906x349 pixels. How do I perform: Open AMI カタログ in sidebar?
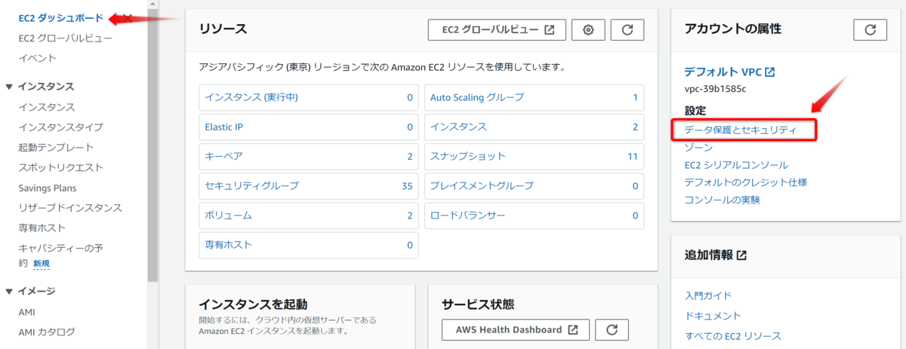pos(47,332)
